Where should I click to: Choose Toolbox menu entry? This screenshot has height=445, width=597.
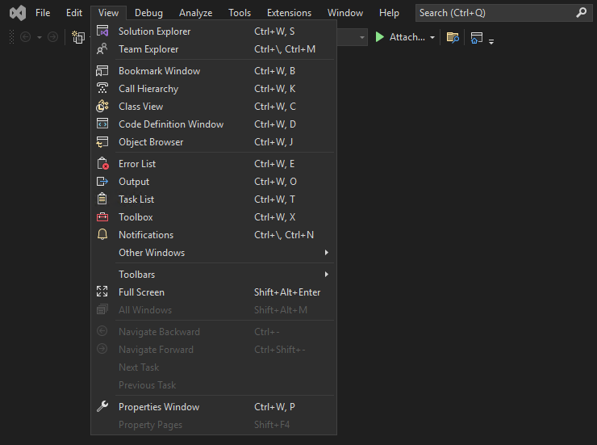coord(214,217)
